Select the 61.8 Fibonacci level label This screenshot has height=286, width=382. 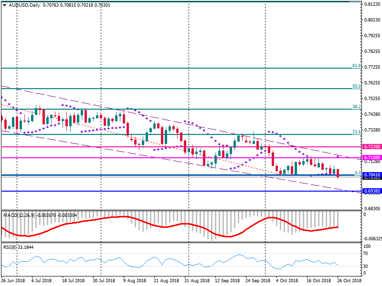point(356,66)
